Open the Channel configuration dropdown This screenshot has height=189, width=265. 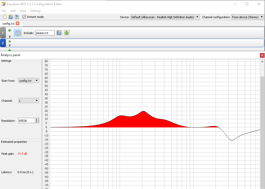tap(247, 17)
